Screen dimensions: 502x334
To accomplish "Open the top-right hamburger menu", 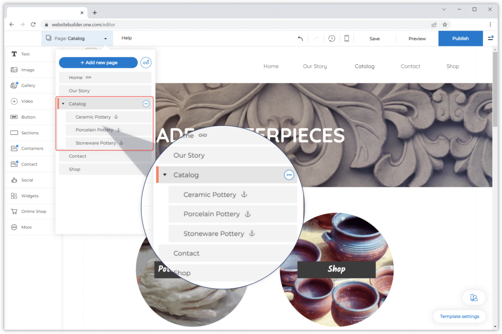I will [x=490, y=38].
